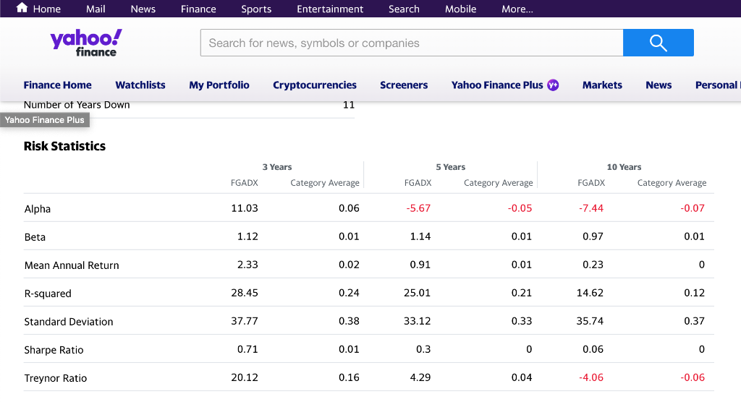Click the Yahoo Finance Plus tooltip label

45,120
